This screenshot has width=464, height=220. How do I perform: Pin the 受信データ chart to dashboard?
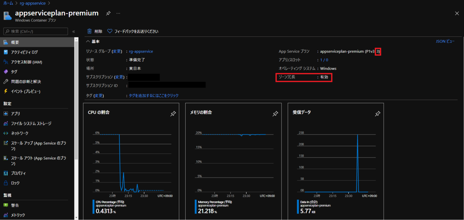(378, 114)
